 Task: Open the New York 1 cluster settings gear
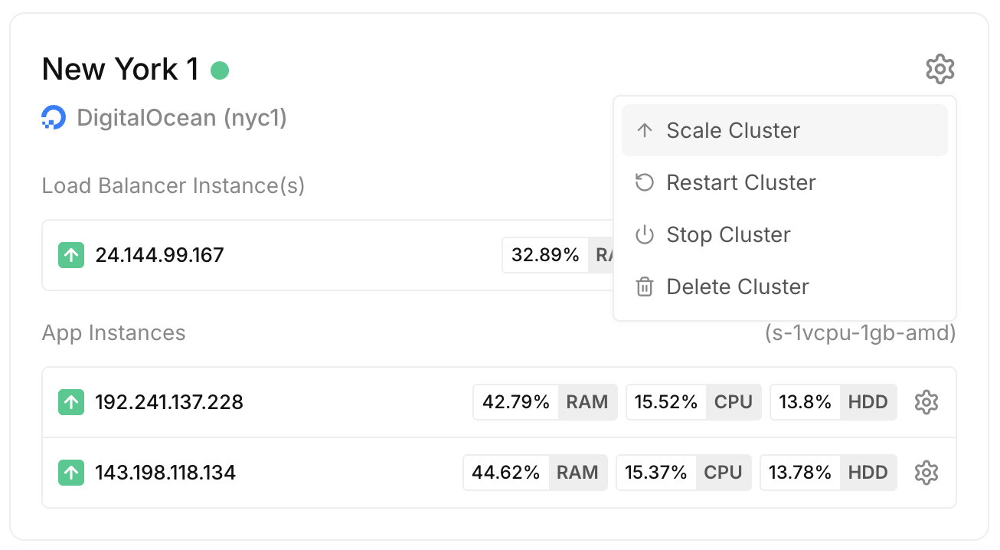click(940, 69)
